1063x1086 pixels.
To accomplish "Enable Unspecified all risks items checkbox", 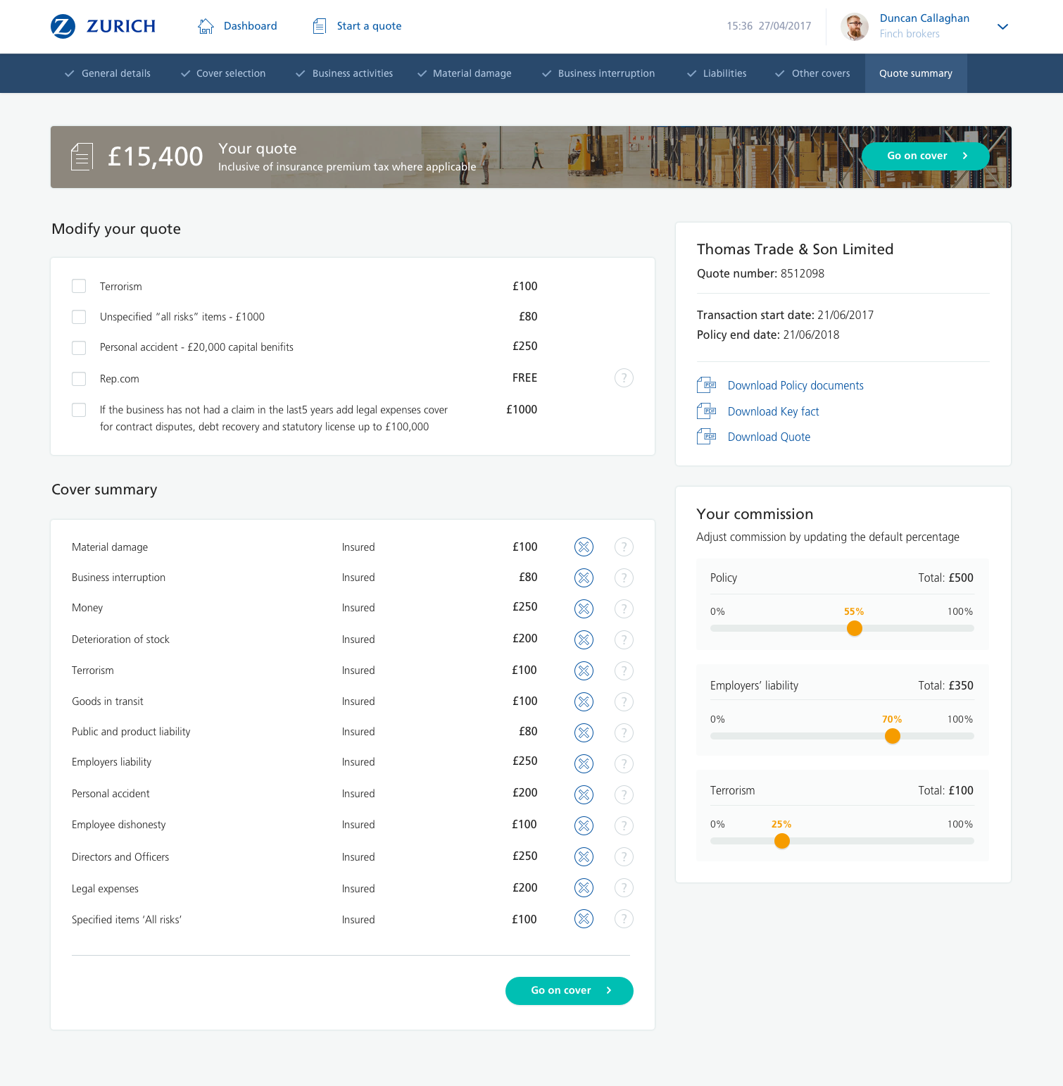I will 79,317.
